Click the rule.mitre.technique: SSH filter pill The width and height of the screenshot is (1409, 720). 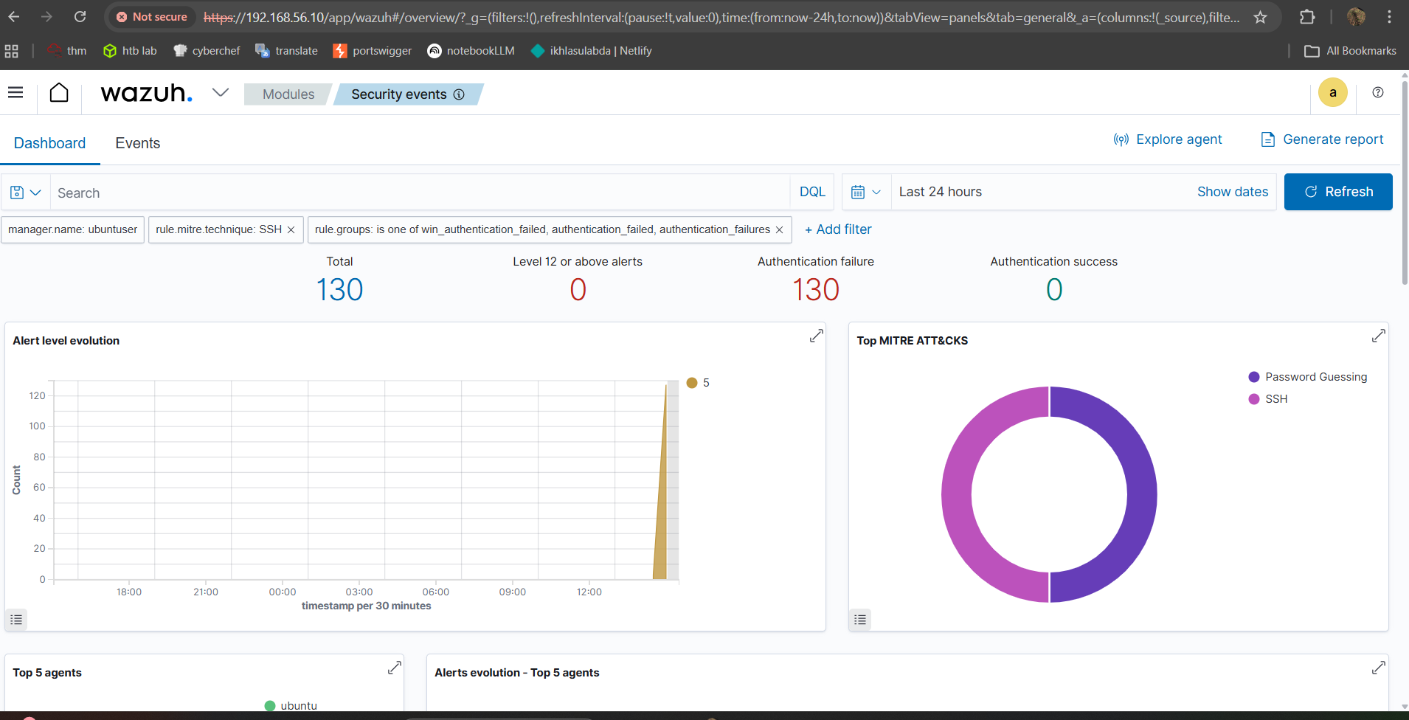tap(218, 229)
